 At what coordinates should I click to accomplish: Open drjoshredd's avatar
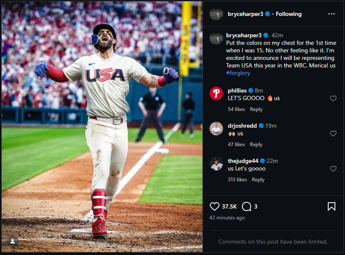tap(216, 129)
